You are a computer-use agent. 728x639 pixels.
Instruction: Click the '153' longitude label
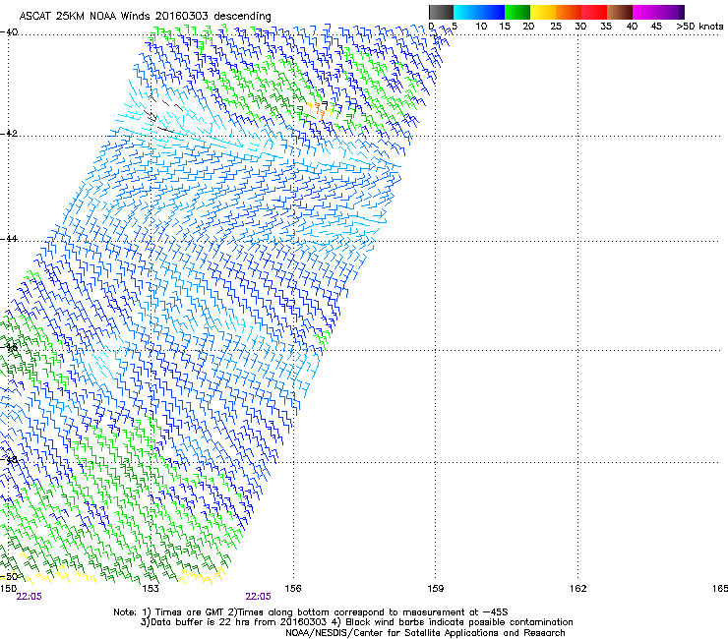tap(150, 589)
